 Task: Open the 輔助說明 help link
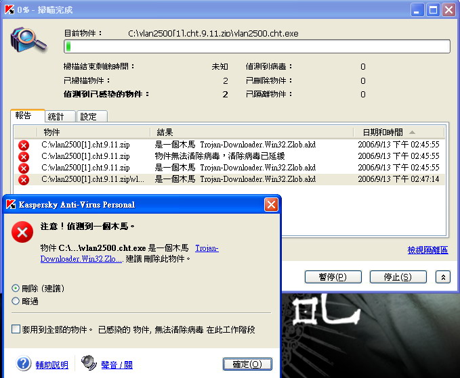pos(52,365)
